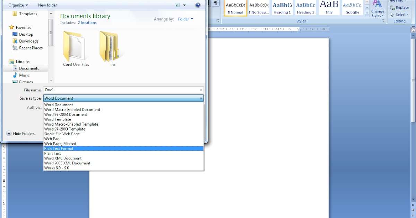
Task: Choose Plain Text type
Action: pyautogui.click(x=123, y=153)
